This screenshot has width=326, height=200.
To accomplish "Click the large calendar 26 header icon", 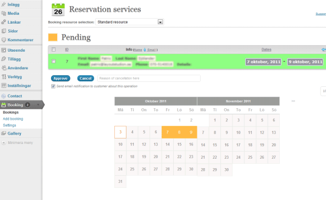I will pyautogui.click(x=58, y=9).
